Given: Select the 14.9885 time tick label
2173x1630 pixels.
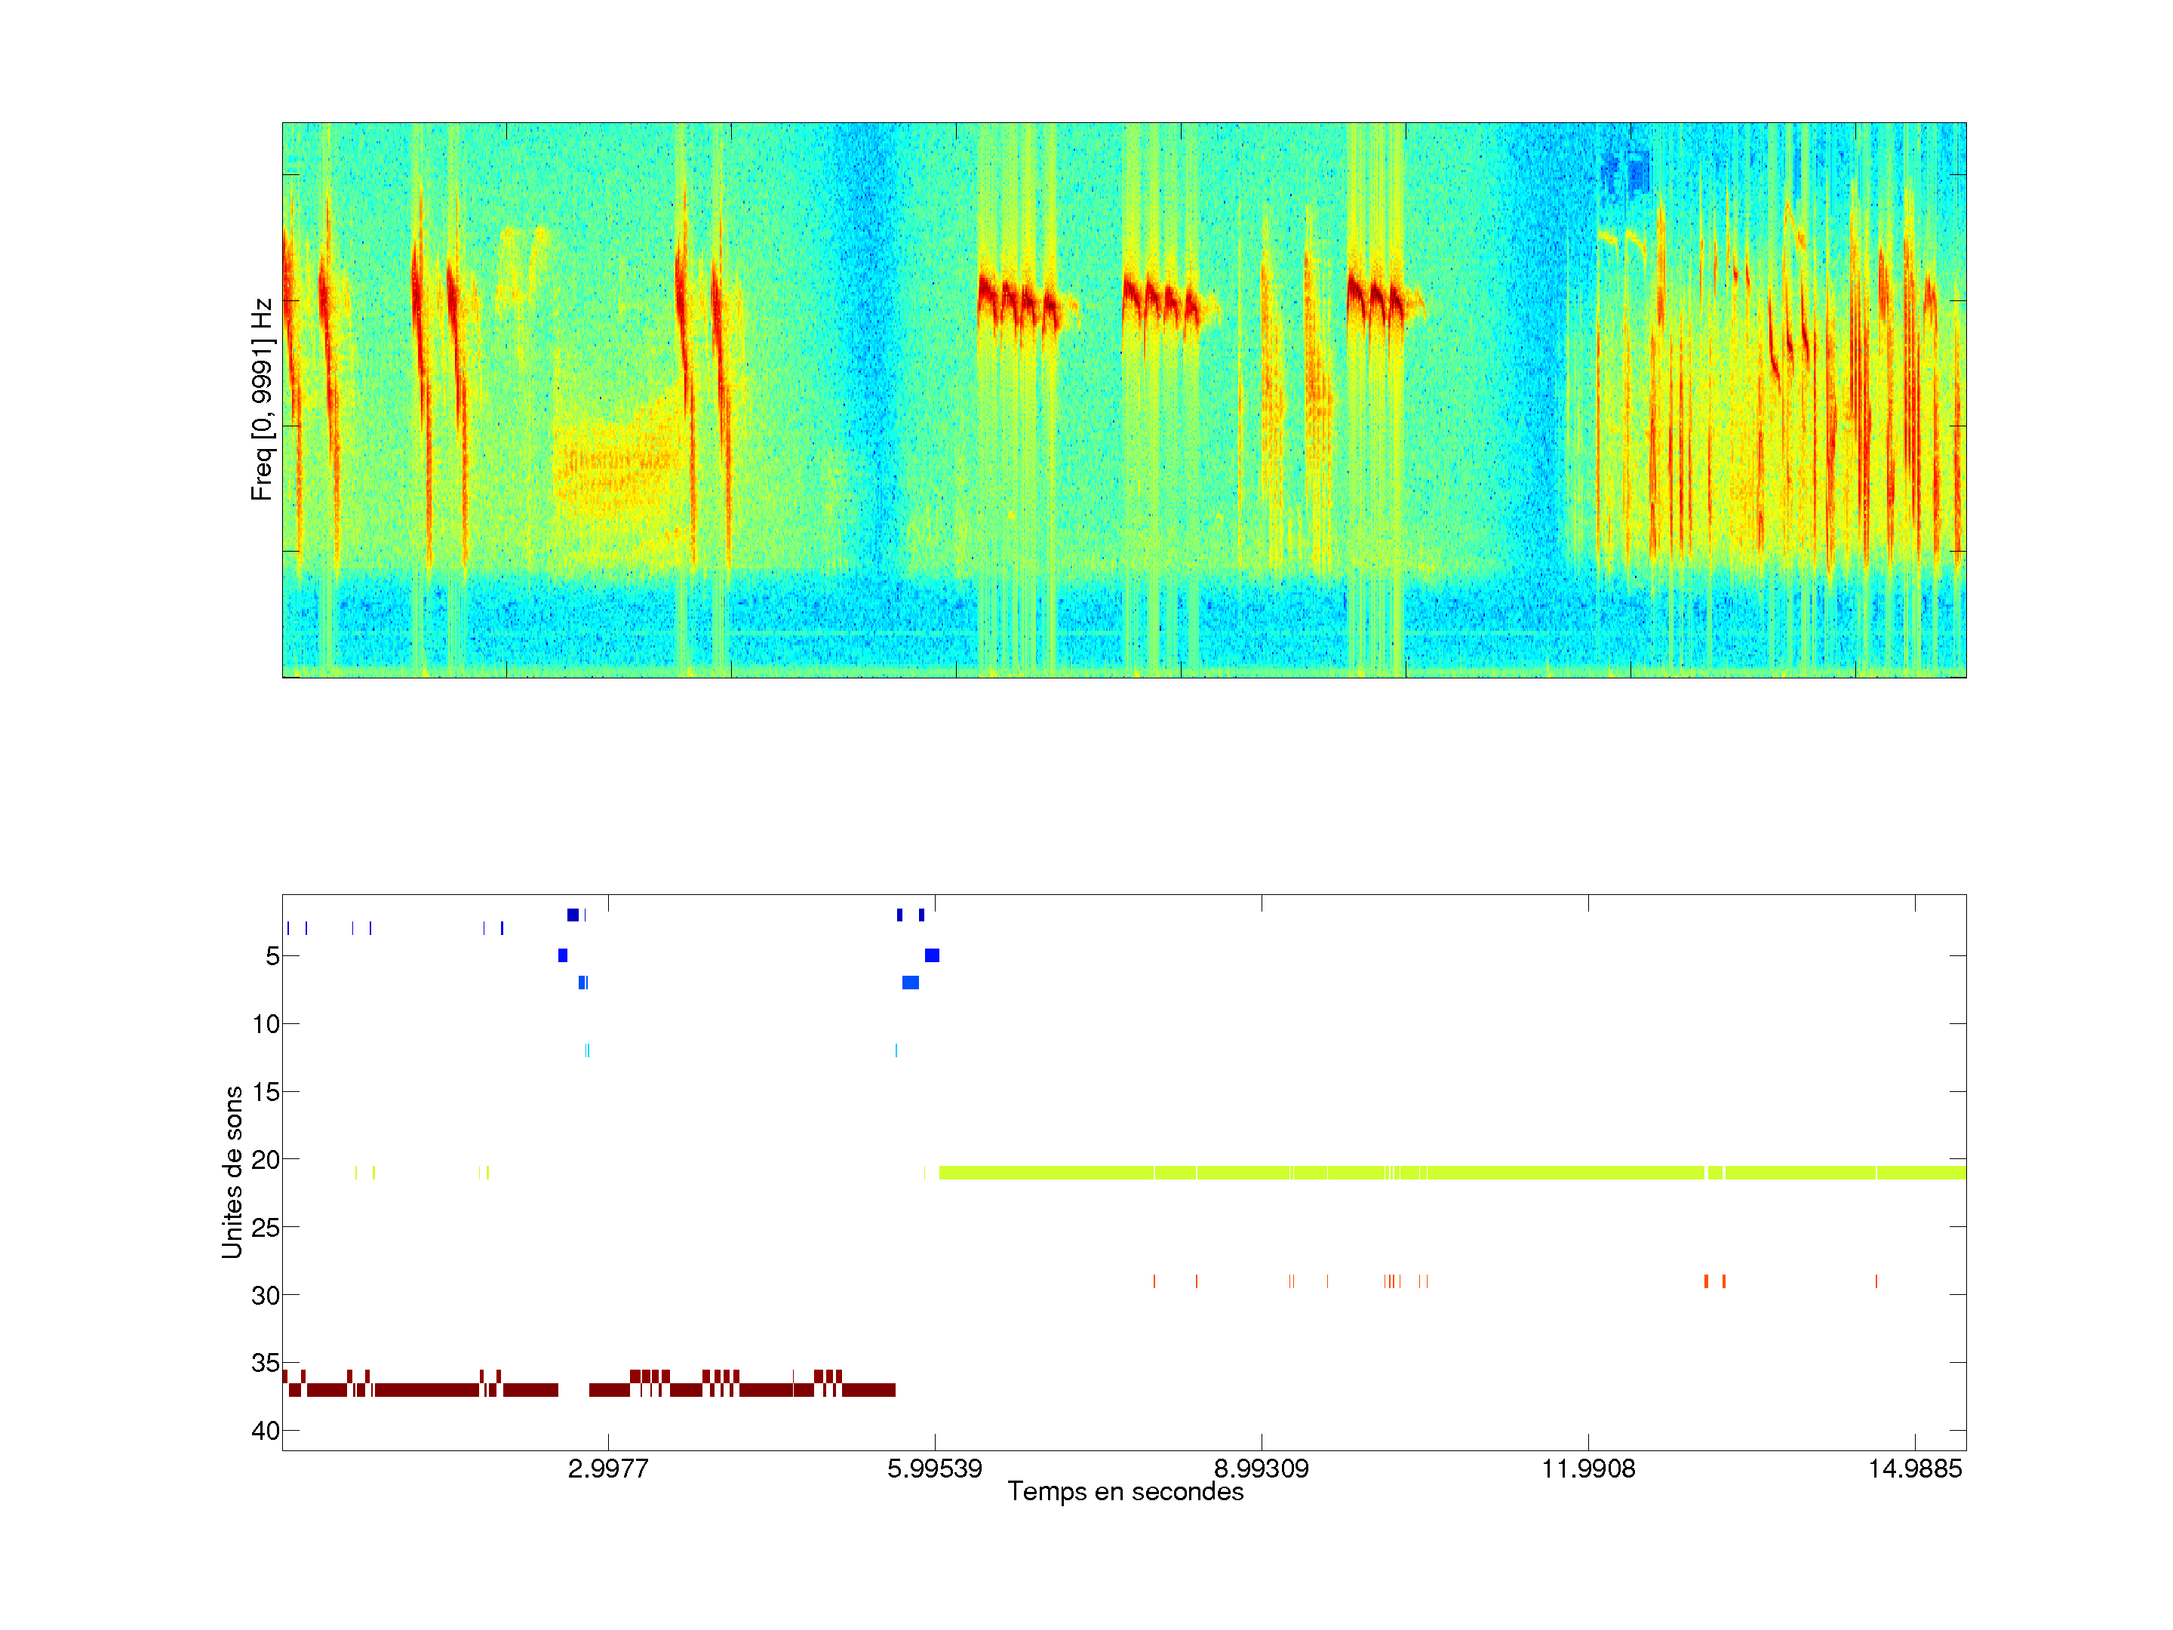Looking at the screenshot, I should 1915,1469.
